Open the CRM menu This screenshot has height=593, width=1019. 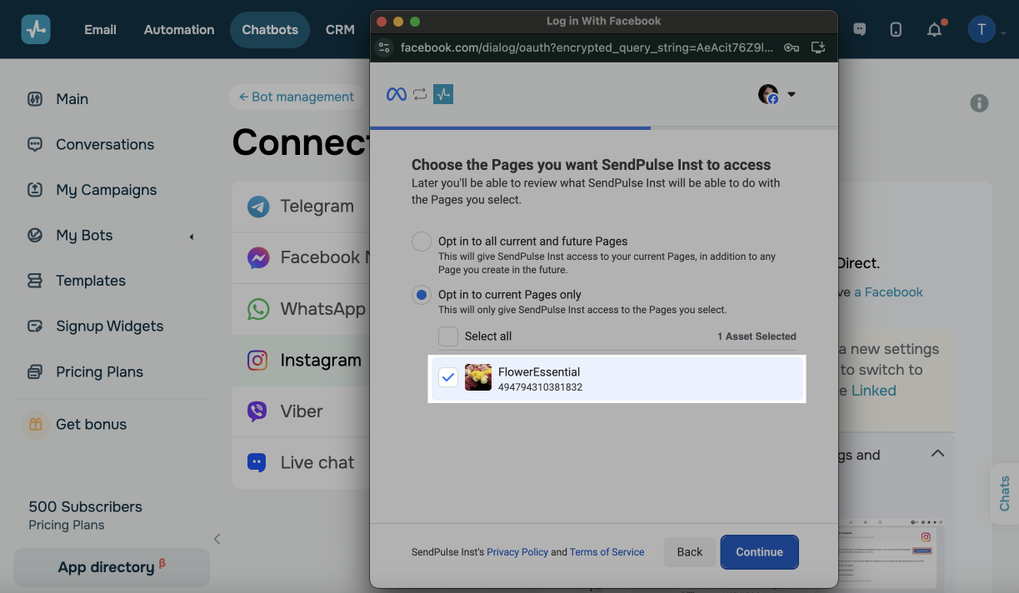[340, 29]
